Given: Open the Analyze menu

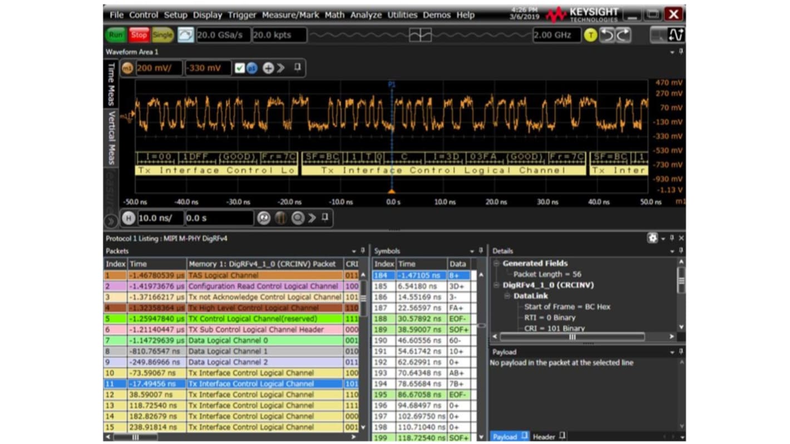Looking at the screenshot, I should click(366, 15).
